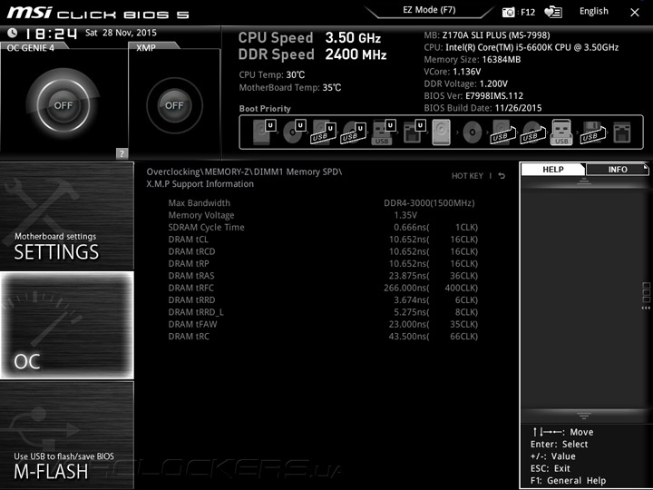Open the favorites heart icon
The height and width of the screenshot is (490, 653).
tap(553, 13)
